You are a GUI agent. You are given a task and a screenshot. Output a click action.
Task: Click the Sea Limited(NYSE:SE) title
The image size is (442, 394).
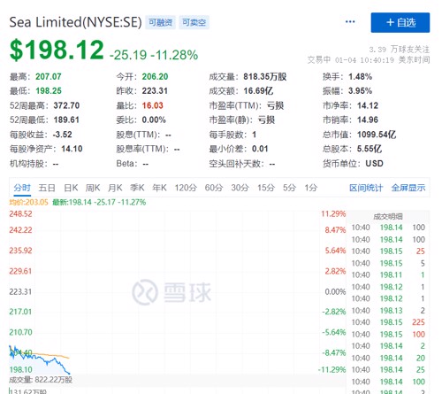coord(75,22)
